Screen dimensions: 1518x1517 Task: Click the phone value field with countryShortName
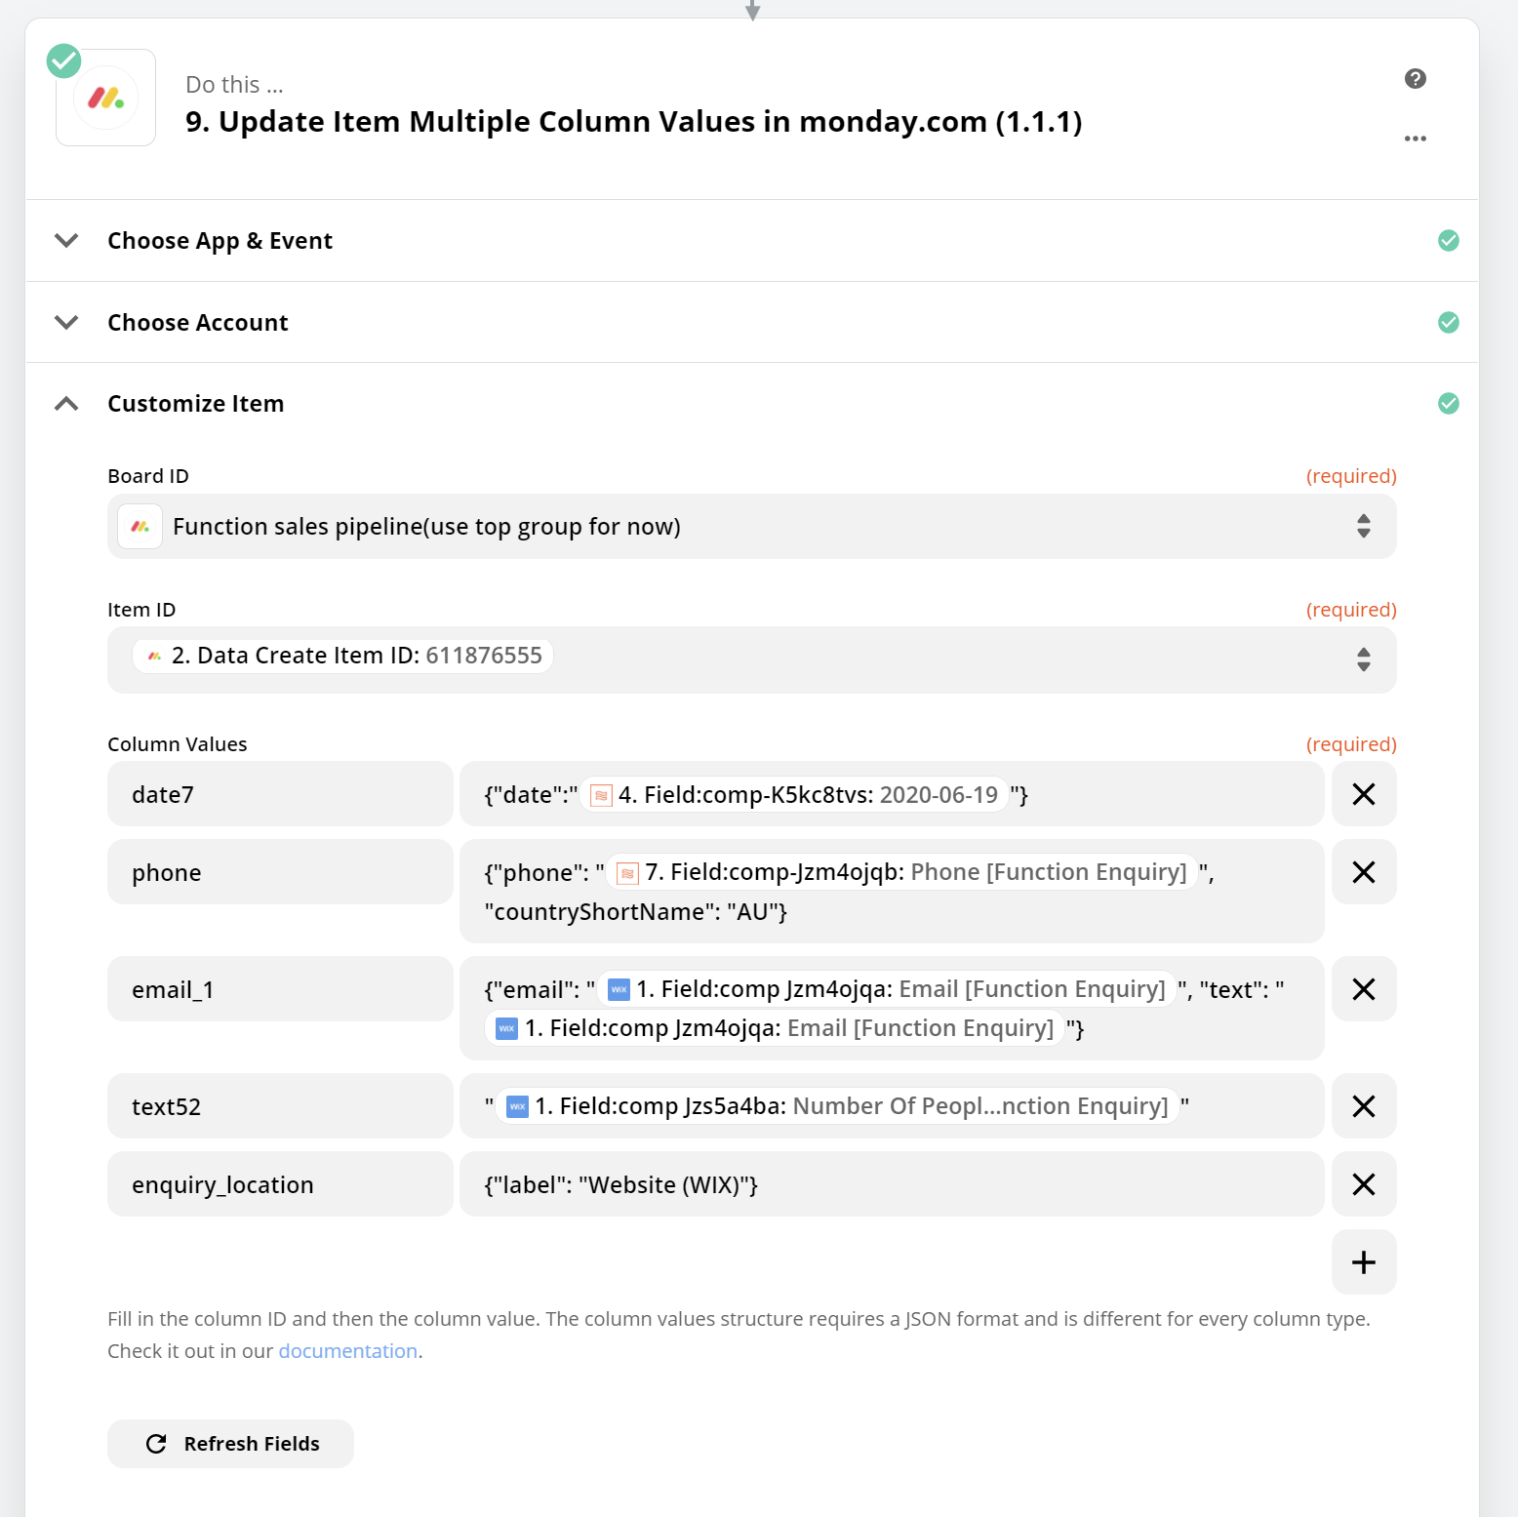coord(892,892)
